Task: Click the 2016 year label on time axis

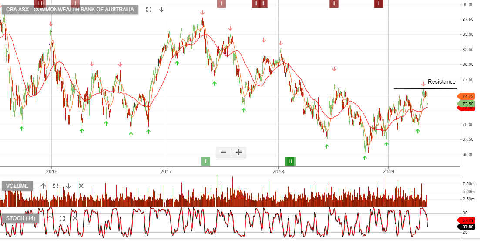Action: point(51,171)
